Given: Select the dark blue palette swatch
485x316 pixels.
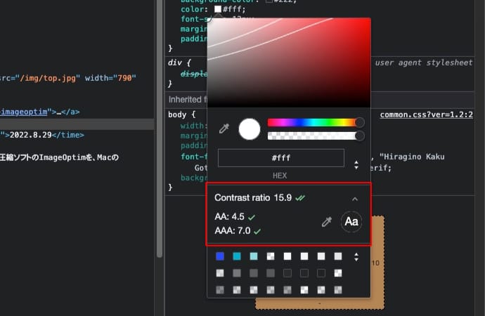Looking at the screenshot, I should pyautogui.click(x=221, y=257).
